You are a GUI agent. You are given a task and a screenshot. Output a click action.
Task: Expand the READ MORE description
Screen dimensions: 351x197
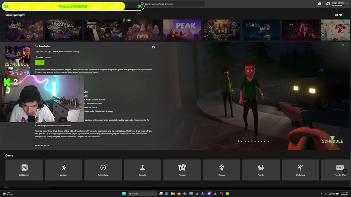click(x=42, y=146)
